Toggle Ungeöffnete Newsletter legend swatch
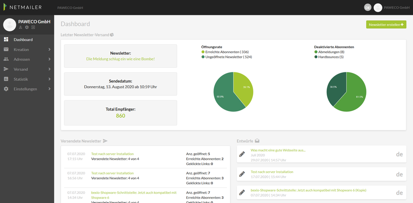Viewport: 413px width, 203px height. 203,57
